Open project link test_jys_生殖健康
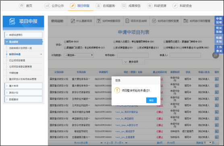Screen dimensions: 224x146 (x=125, y=137)
